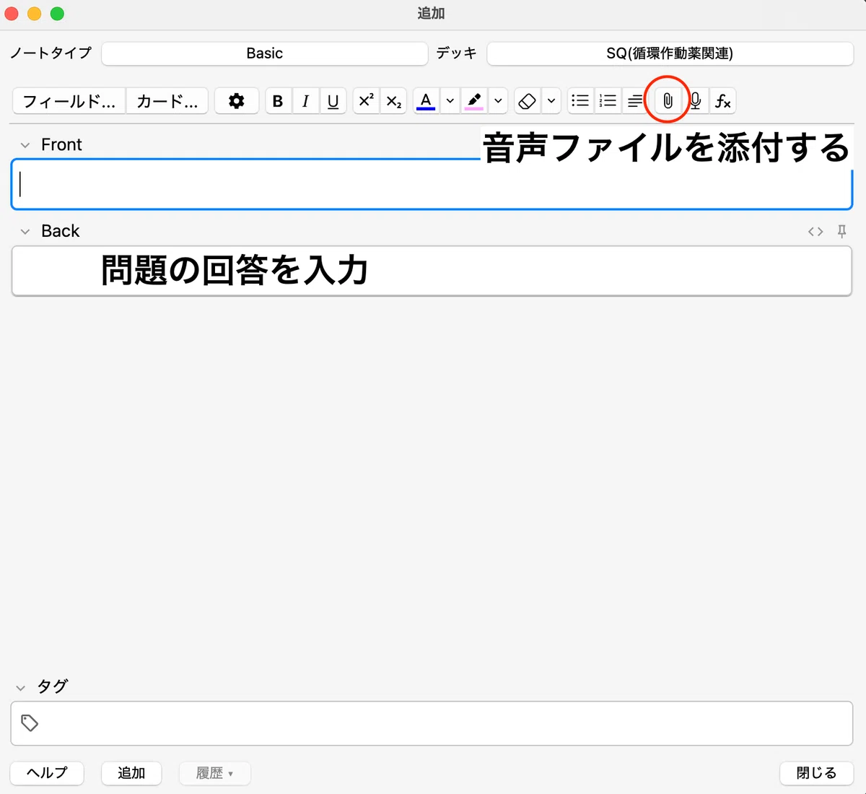Maximize the window with green button
This screenshot has width=866, height=794.
click(x=58, y=14)
